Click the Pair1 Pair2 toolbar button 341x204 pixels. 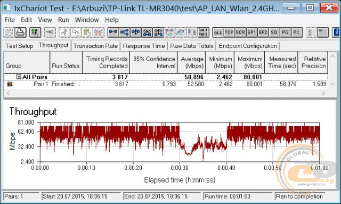[203, 32]
